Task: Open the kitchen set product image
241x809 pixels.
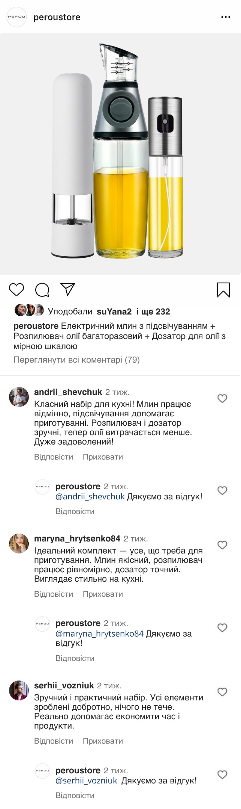Action: (120, 153)
